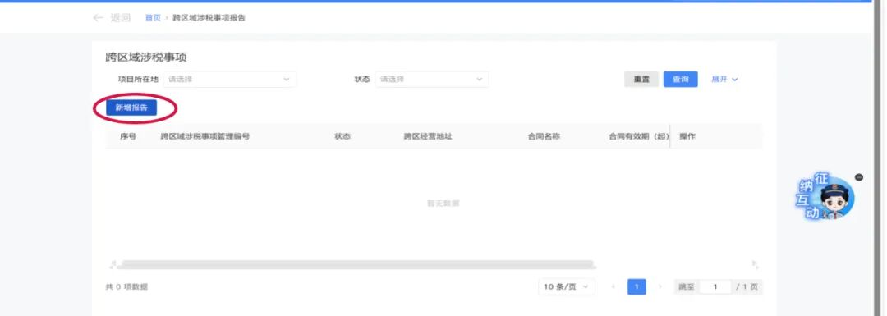The height and width of the screenshot is (316, 887).
Task: Go to previous page arrow
Action: pyautogui.click(x=614, y=287)
